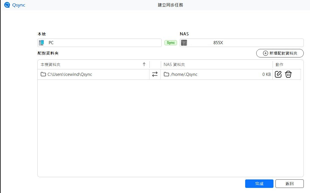Select the local PC name field
The image size is (310, 193).
click(x=102, y=43)
